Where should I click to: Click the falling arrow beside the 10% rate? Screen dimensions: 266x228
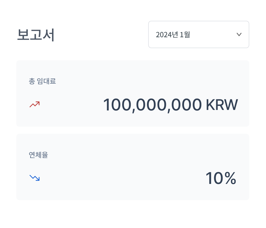click(35, 178)
